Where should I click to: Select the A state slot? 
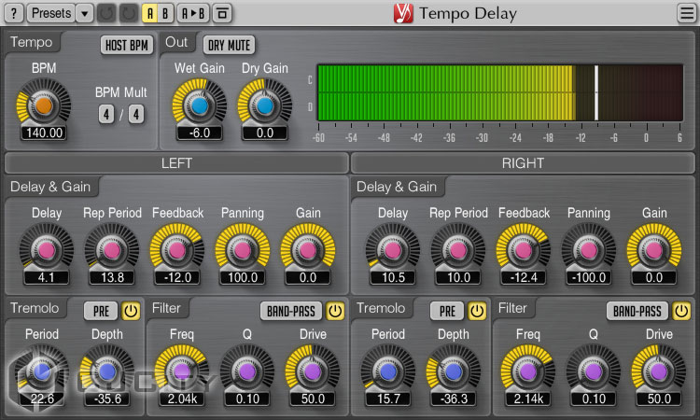[150, 13]
